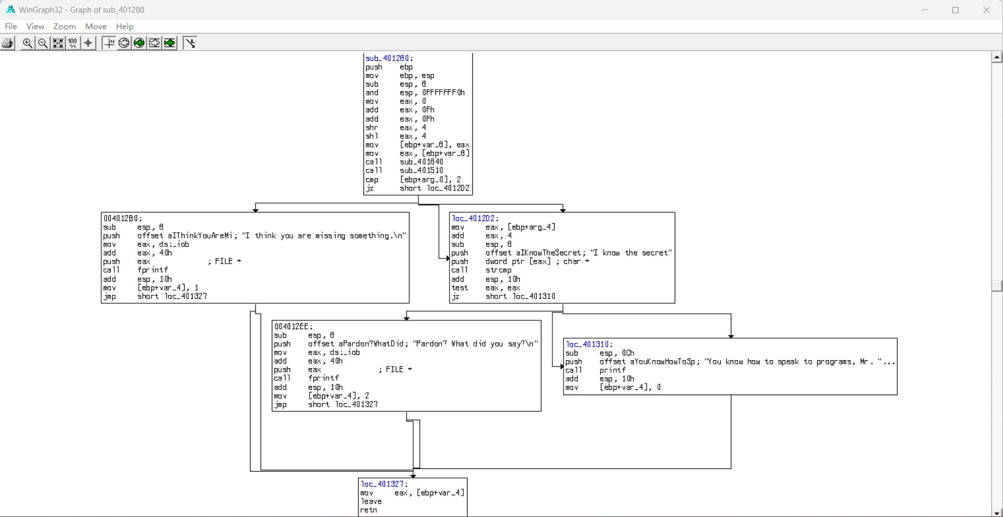Click the 'cmp [ebp+arg_0], 2' line
The width and height of the screenshot is (1003, 517).
[x=413, y=179]
